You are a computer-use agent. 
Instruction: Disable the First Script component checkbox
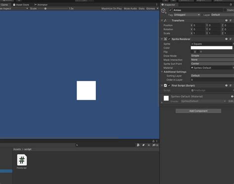click(169, 85)
